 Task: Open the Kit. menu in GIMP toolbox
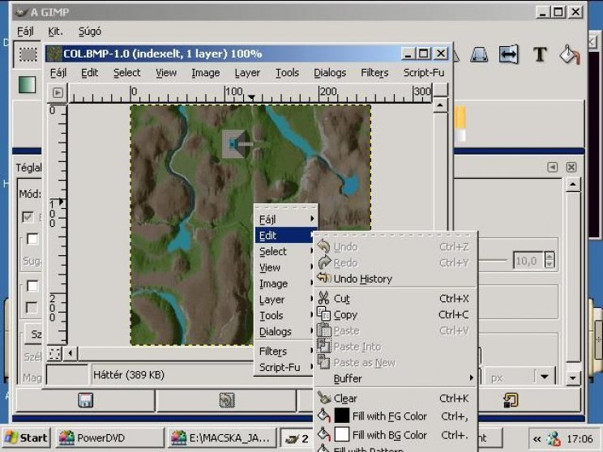pos(55,32)
